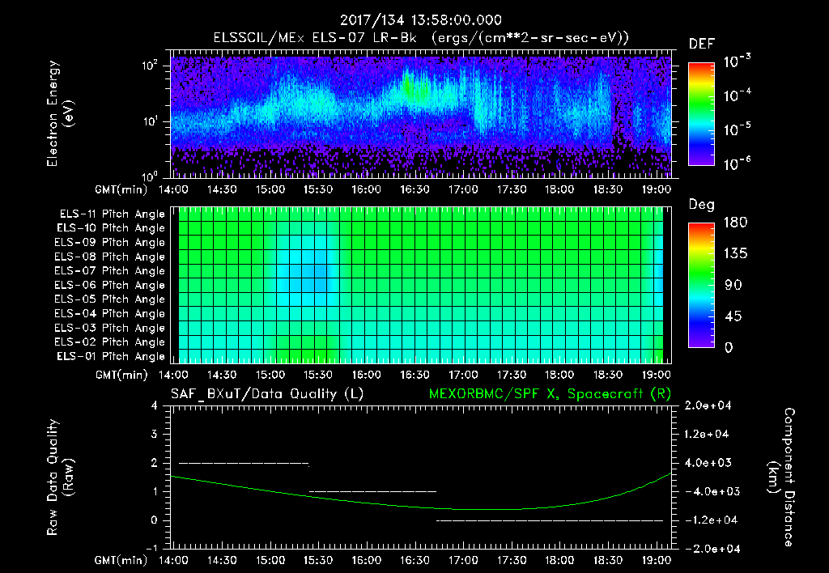Click the -1 tick on Raw Data Quality axis

[151, 549]
